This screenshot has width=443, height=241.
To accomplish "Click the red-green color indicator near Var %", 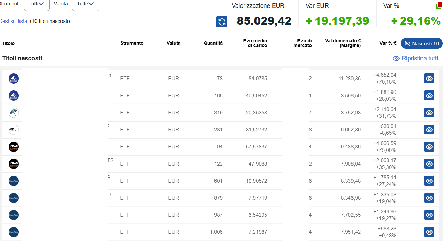I will [439, 5].
